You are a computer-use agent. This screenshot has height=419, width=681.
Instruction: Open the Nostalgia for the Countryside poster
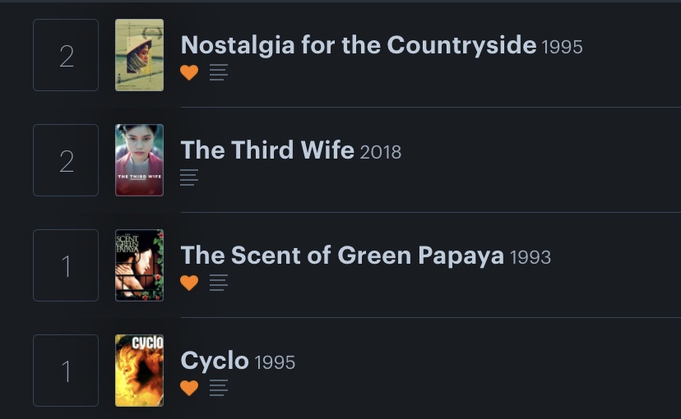(x=139, y=55)
